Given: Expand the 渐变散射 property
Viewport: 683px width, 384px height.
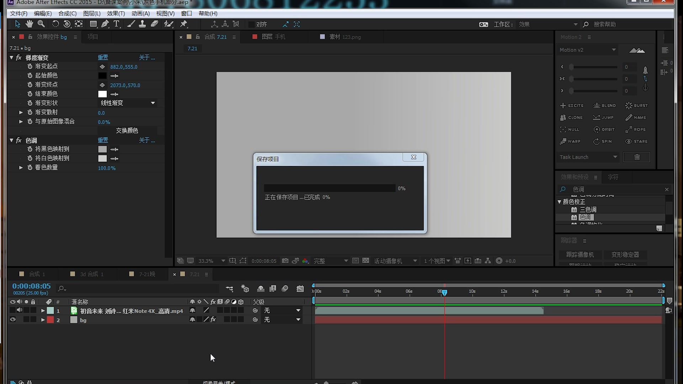Looking at the screenshot, I should (21, 112).
